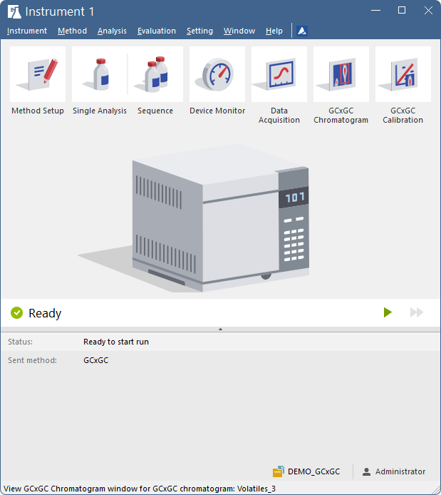
Task: Open GCxGC Calibration icon
Action: pyautogui.click(x=403, y=74)
